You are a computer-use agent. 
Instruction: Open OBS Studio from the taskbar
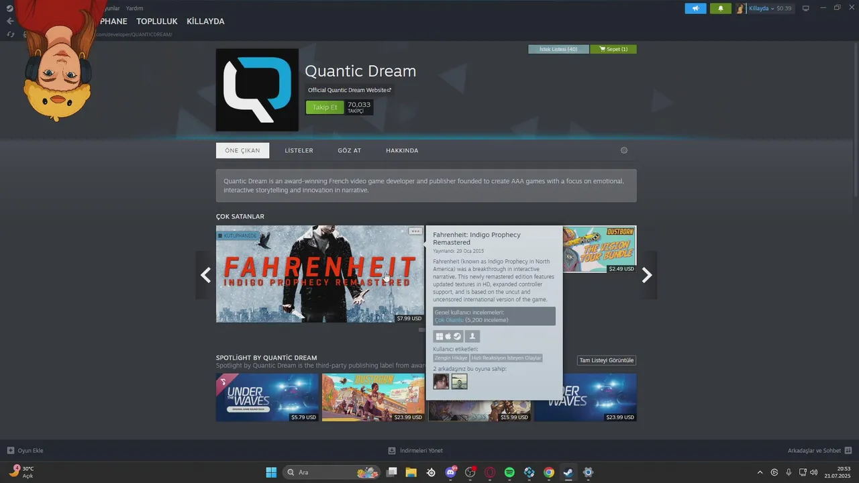470,472
